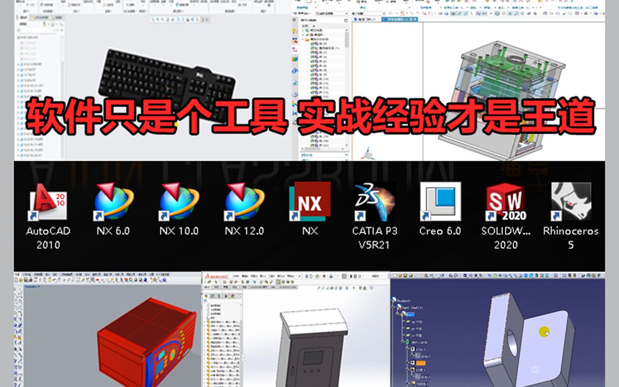The height and width of the screenshot is (387, 619).
Task: Click the New document icon in the CATIA toolbar
Action: [x=395, y=276]
